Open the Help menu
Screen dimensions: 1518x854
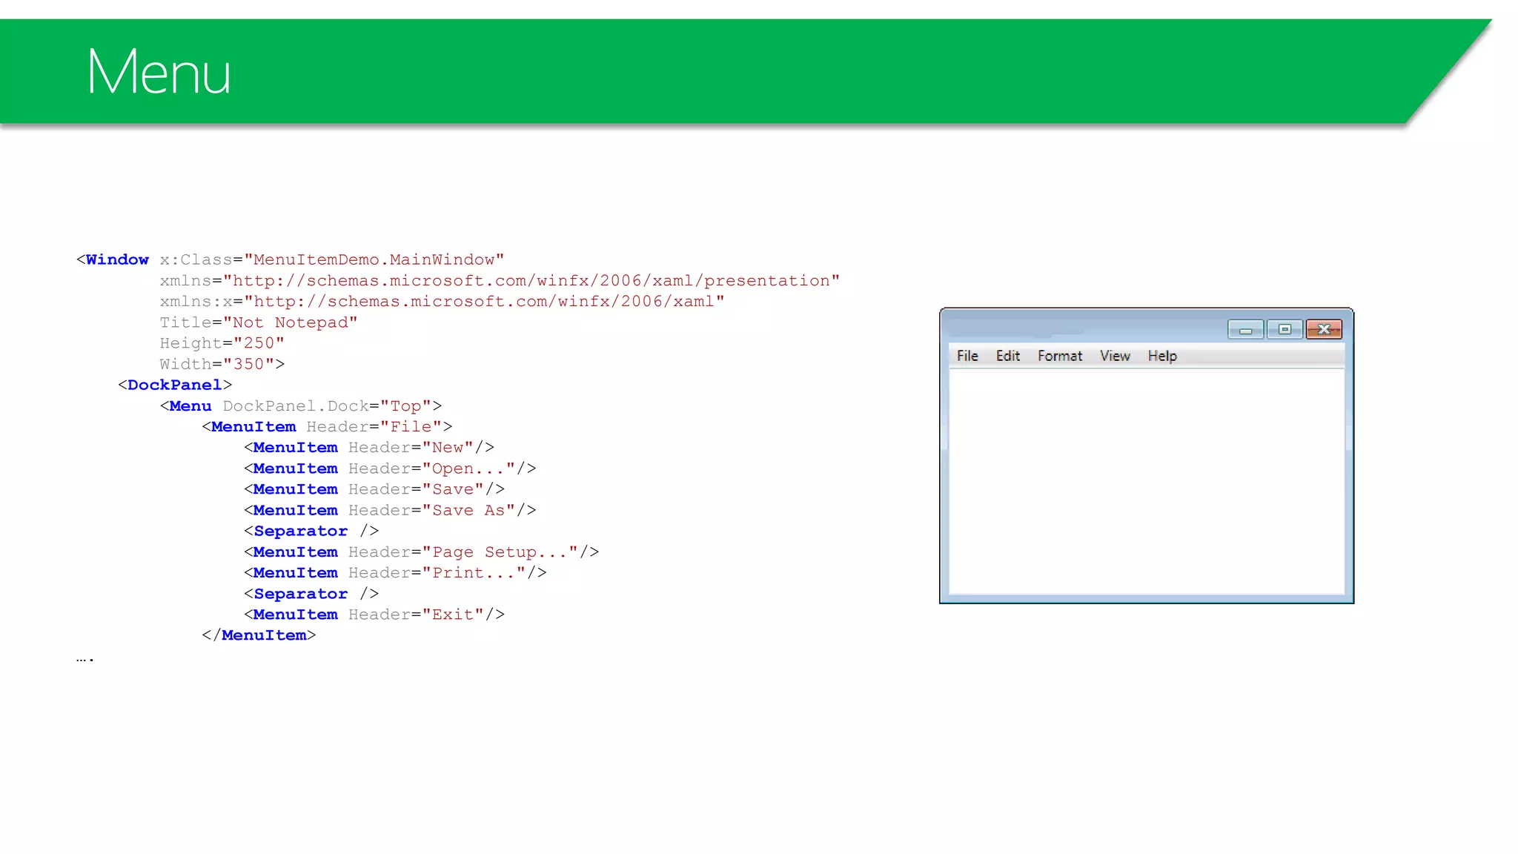(x=1162, y=356)
